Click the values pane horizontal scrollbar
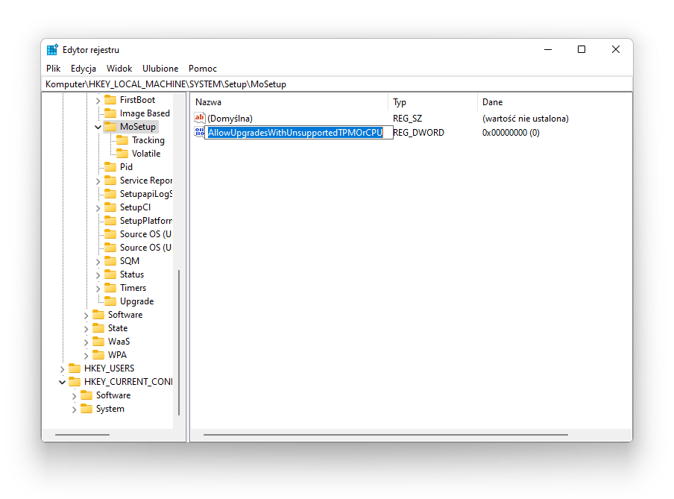Screen dimensions: 674x499 tap(385, 435)
